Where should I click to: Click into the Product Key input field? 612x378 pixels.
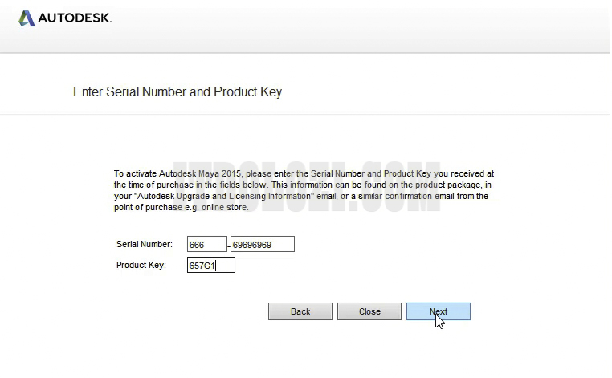tap(210, 266)
